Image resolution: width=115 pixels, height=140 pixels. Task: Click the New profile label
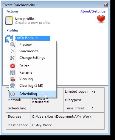[24, 19]
